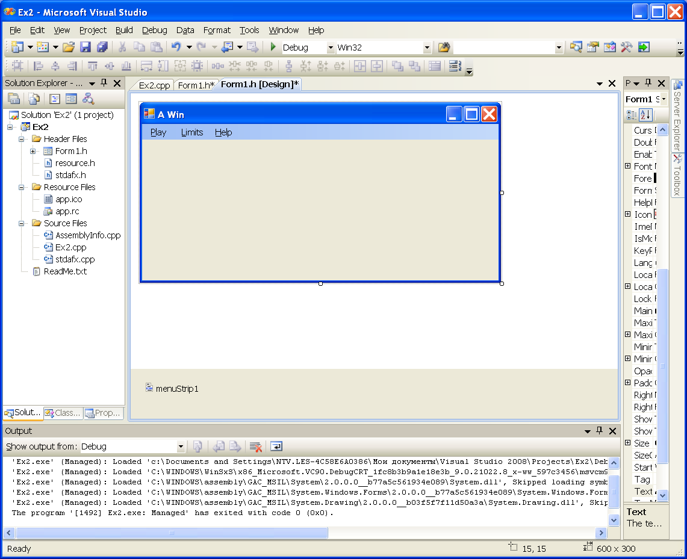687x559 pixels.
Task: Click Help menu on the designed form
Action: tap(223, 132)
